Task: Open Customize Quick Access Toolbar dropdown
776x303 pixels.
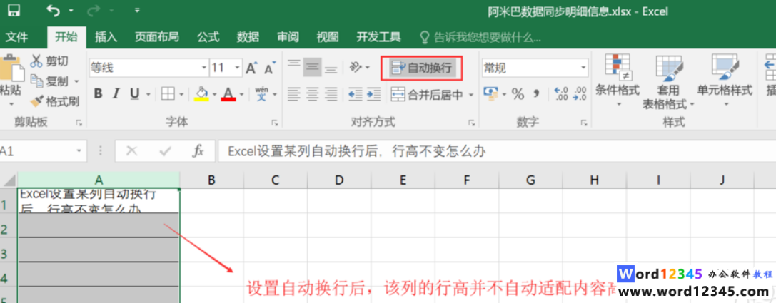Action: point(136,11)
